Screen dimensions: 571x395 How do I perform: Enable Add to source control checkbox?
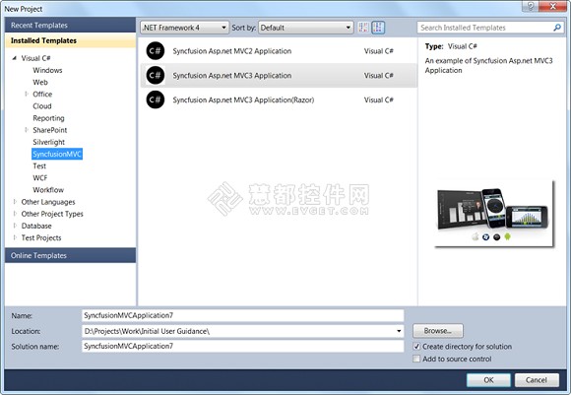416,359
